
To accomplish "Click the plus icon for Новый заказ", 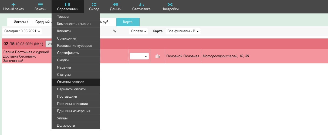I will [13, 5].
